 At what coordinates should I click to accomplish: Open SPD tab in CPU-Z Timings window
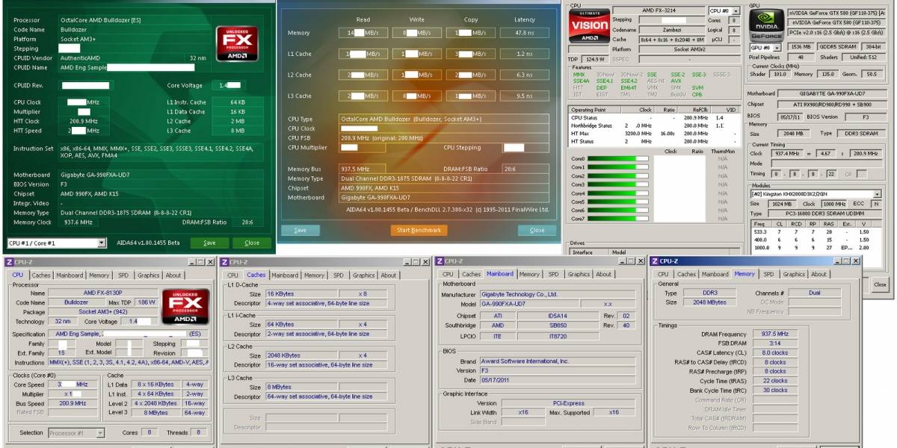pos(768,275)
